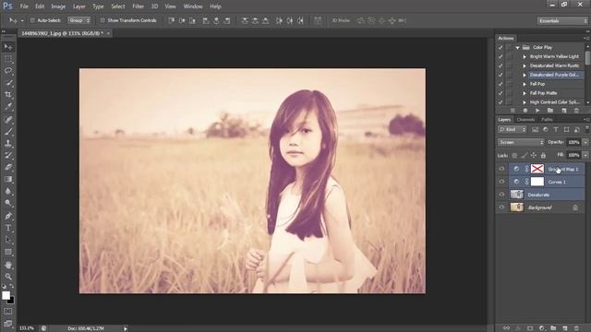Open the Screen blend mode dropdown
591x332 pixels.
(x=521, y=142)
